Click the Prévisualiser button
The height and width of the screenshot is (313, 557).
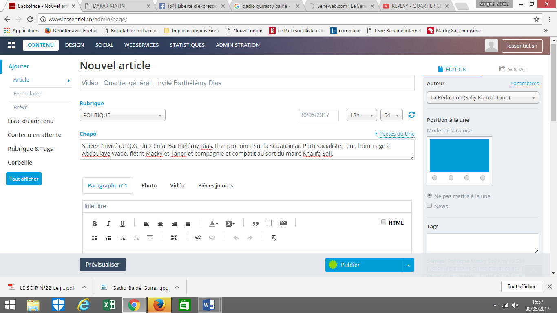point(102,265)
